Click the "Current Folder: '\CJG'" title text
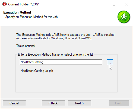The height and width of the screenshot is (109, 133). (x=23, y=4)
